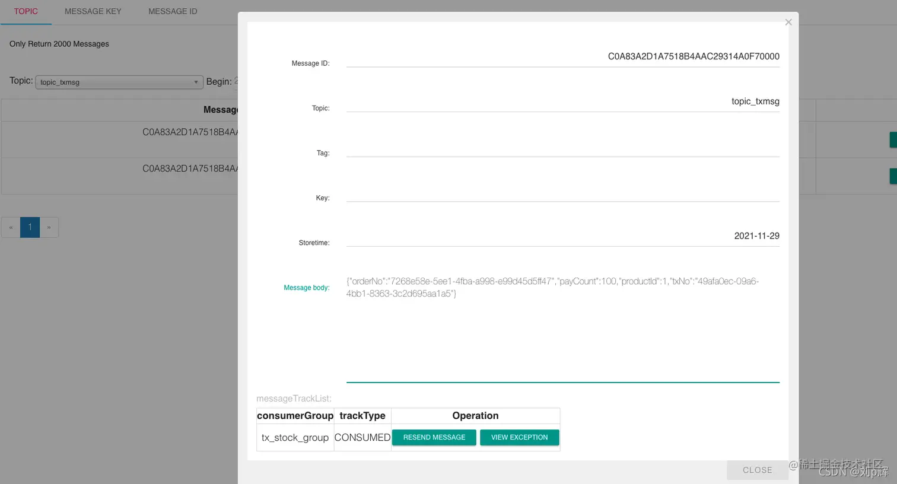Click the CLOSE button of the dialog
The width and height of the screenshot is (897, 484).
[x=758, y=470]
